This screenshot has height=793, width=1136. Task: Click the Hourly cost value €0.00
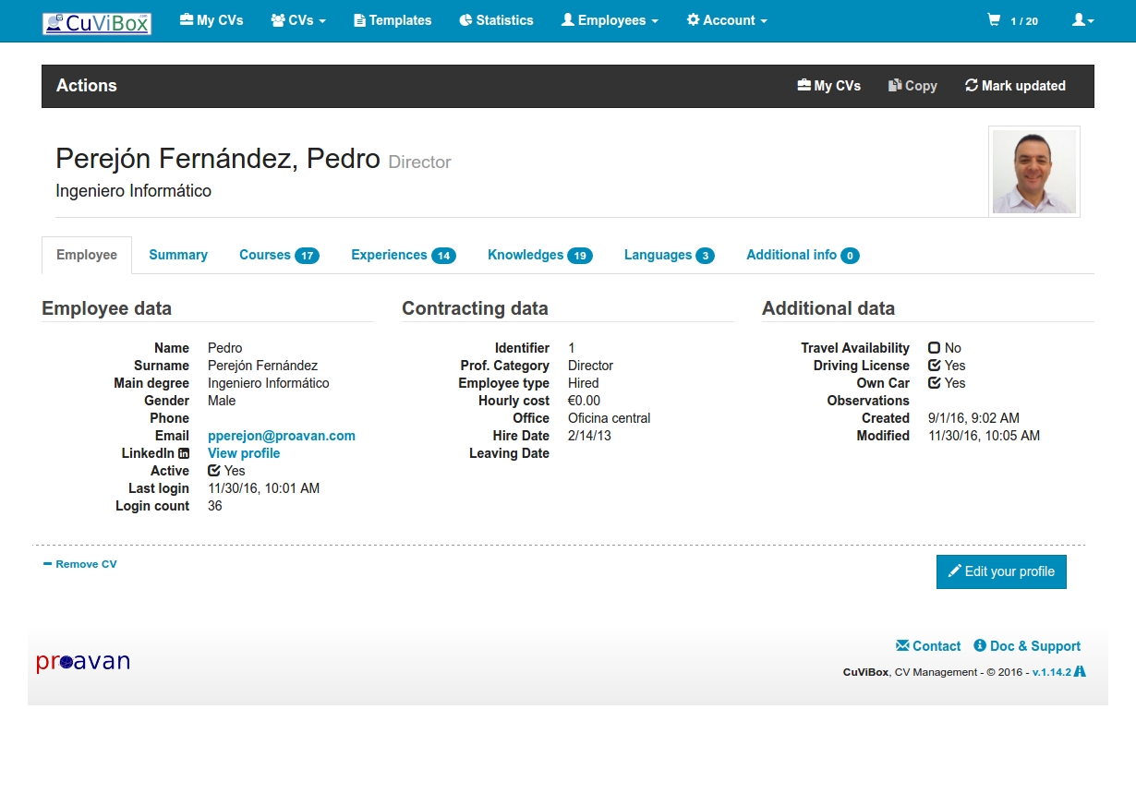(x=584, y=401)
